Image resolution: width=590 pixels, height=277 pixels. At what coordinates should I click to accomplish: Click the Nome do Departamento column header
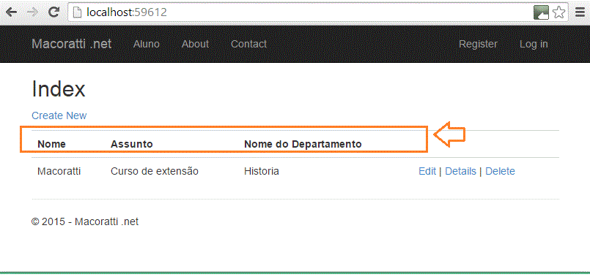click(303, 144)
